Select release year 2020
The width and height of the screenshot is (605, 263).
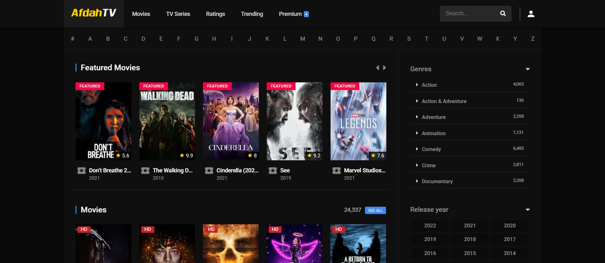click(510, 225)
